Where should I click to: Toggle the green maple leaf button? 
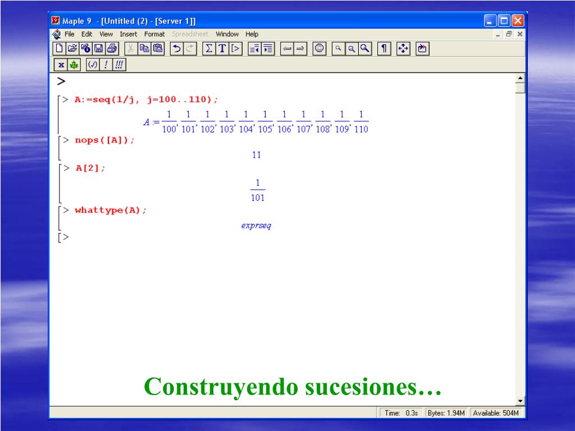[74, 65]
